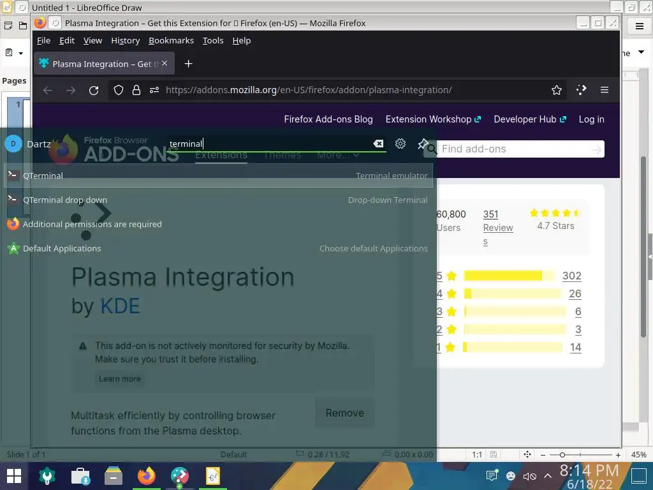This screenshot has height=490, width=653.
Task: Open the site permissions icon in address bar
Action: 154,90
